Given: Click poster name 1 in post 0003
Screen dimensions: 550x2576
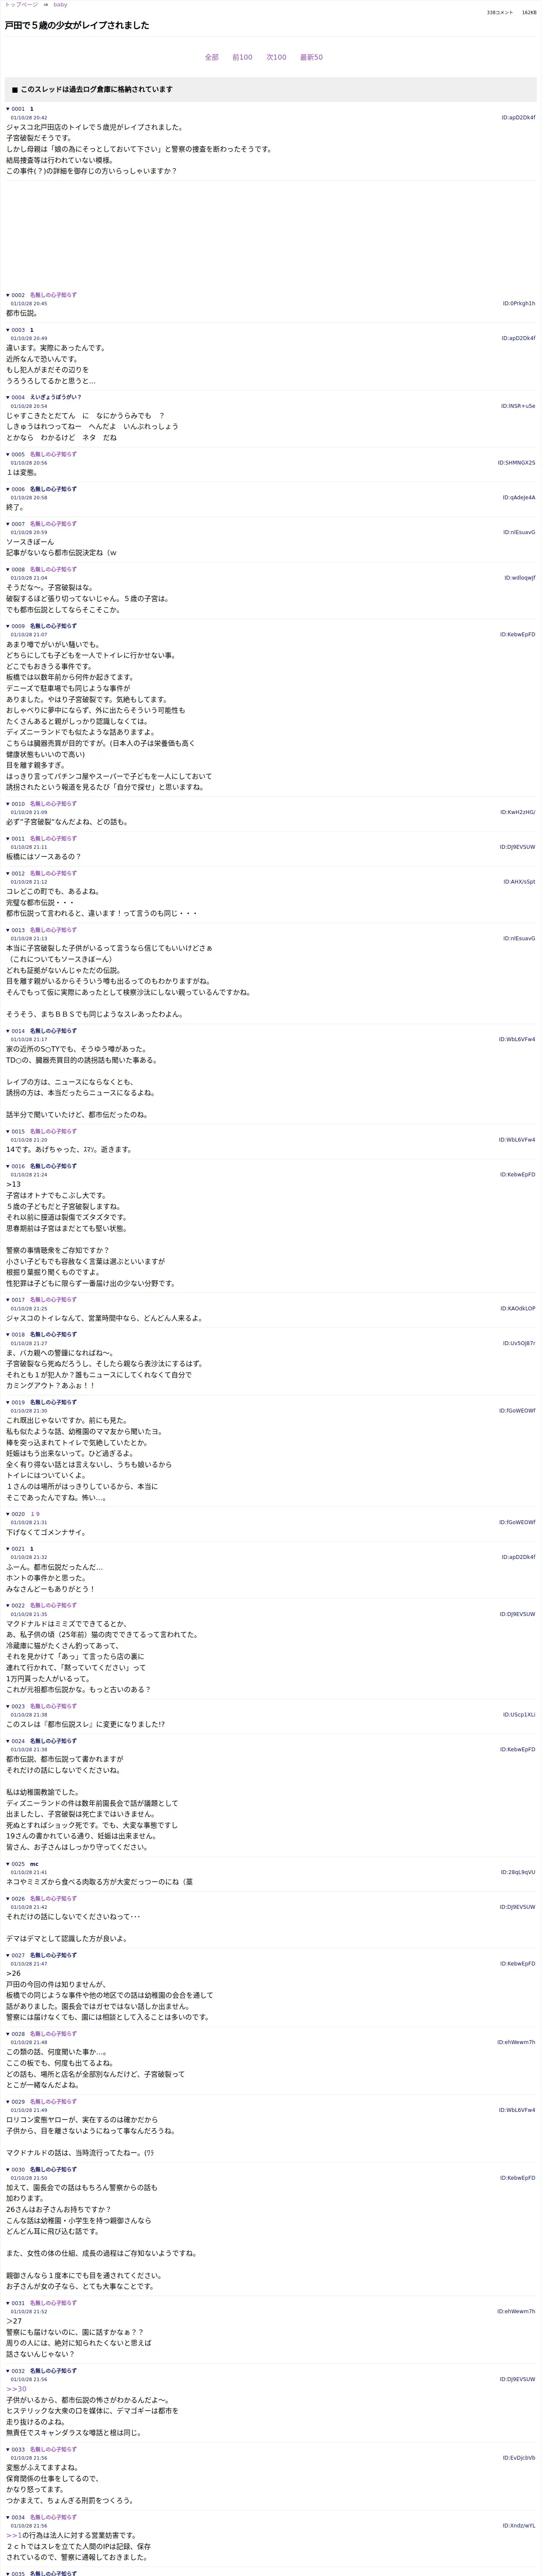Looking at the screenshot, I should point(32,330).
